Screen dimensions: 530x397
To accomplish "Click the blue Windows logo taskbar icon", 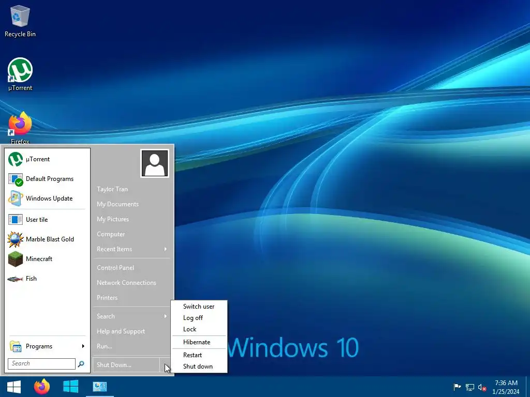I will pos(70,387).
